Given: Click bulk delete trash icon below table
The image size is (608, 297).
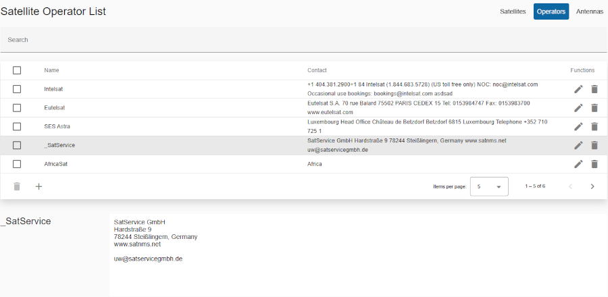Looking at the screenshot, I should (17, 186).
